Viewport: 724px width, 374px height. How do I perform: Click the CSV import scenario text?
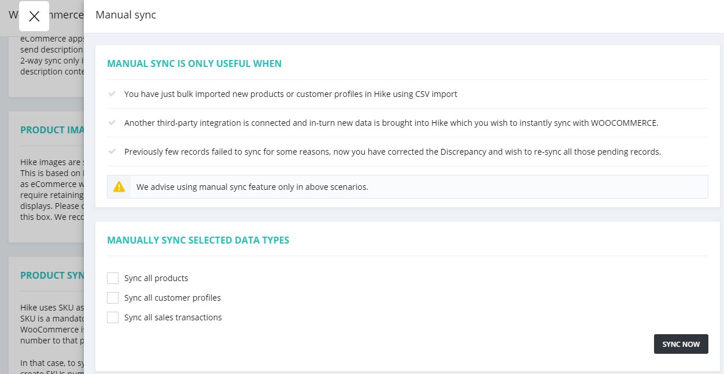coord(290,94)
